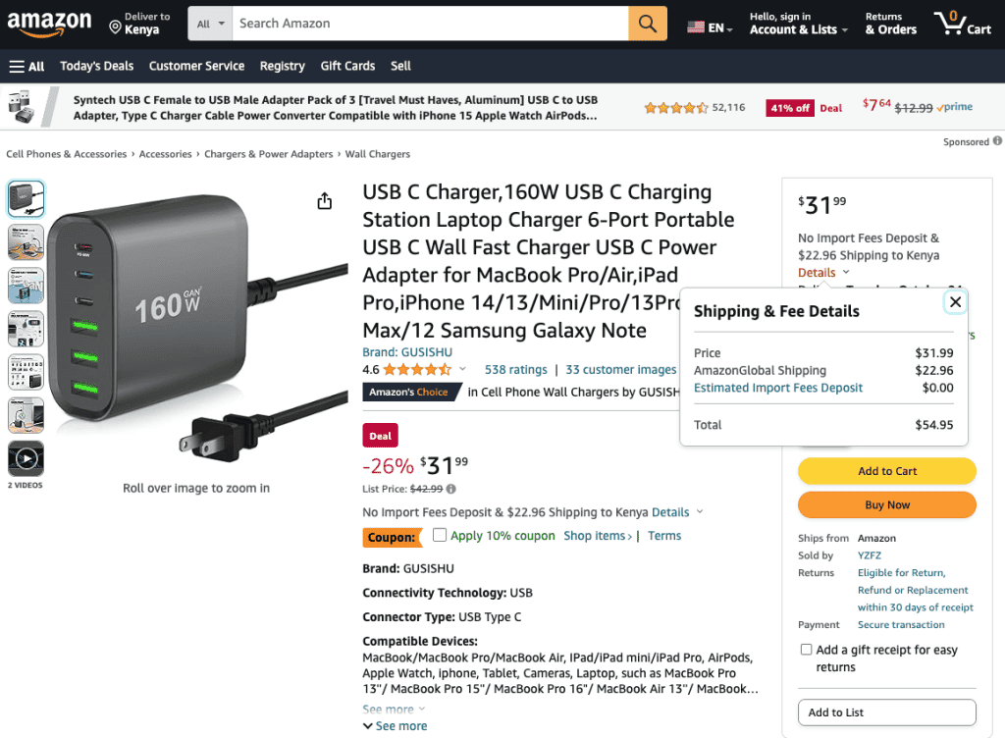The image size is (1005, 738).
Task: Open Today's Deals in the navigation bar
Action: 96,66
